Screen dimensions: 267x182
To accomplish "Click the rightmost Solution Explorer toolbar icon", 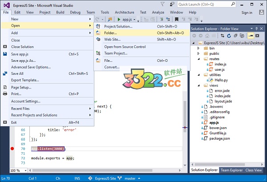I will point(257,36).
